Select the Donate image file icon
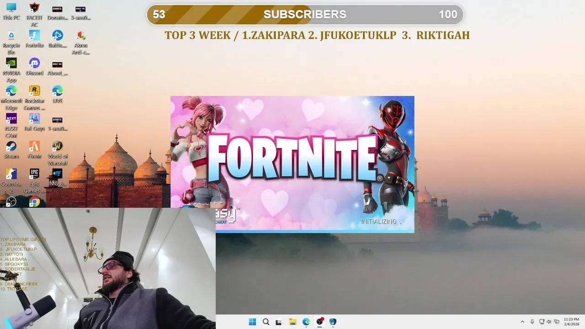 point(57,12)
